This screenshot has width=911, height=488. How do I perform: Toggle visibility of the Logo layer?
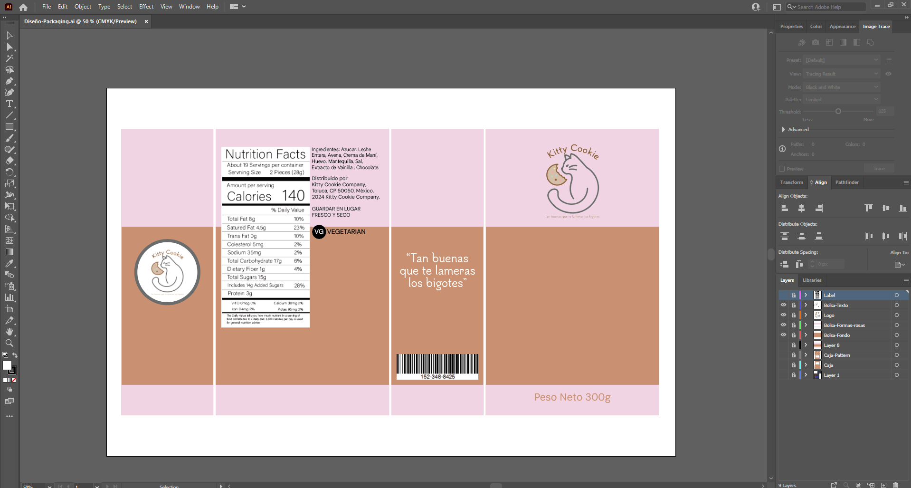click(x=783, y=315)
